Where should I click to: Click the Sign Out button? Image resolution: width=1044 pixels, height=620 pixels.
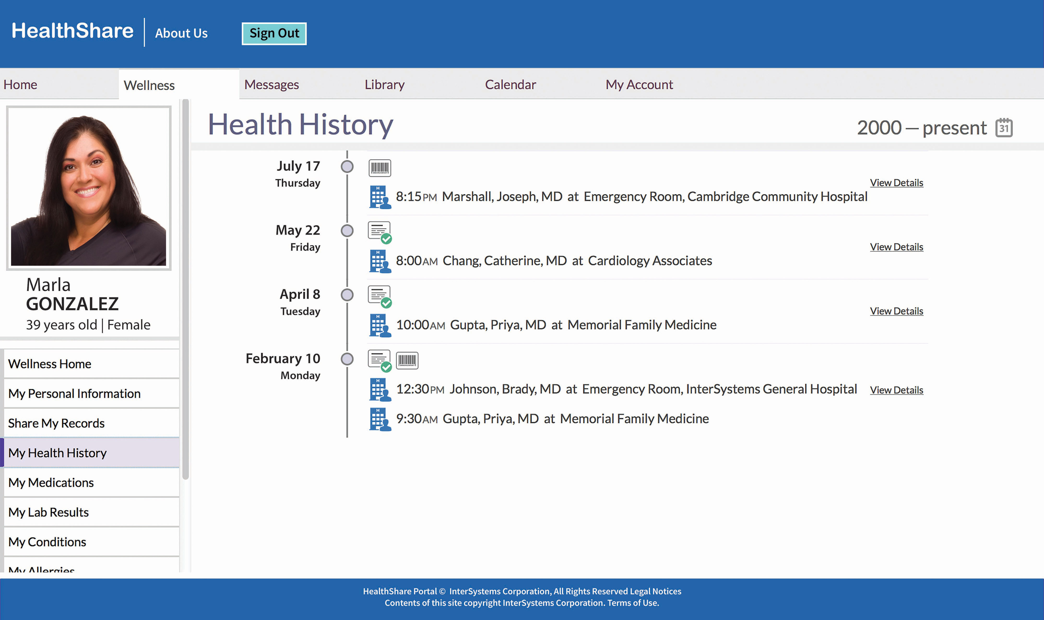tap(274, 33)
